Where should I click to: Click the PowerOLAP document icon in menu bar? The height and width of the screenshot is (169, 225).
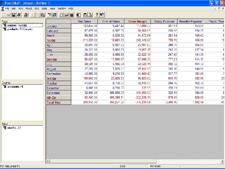pos(2,8)
